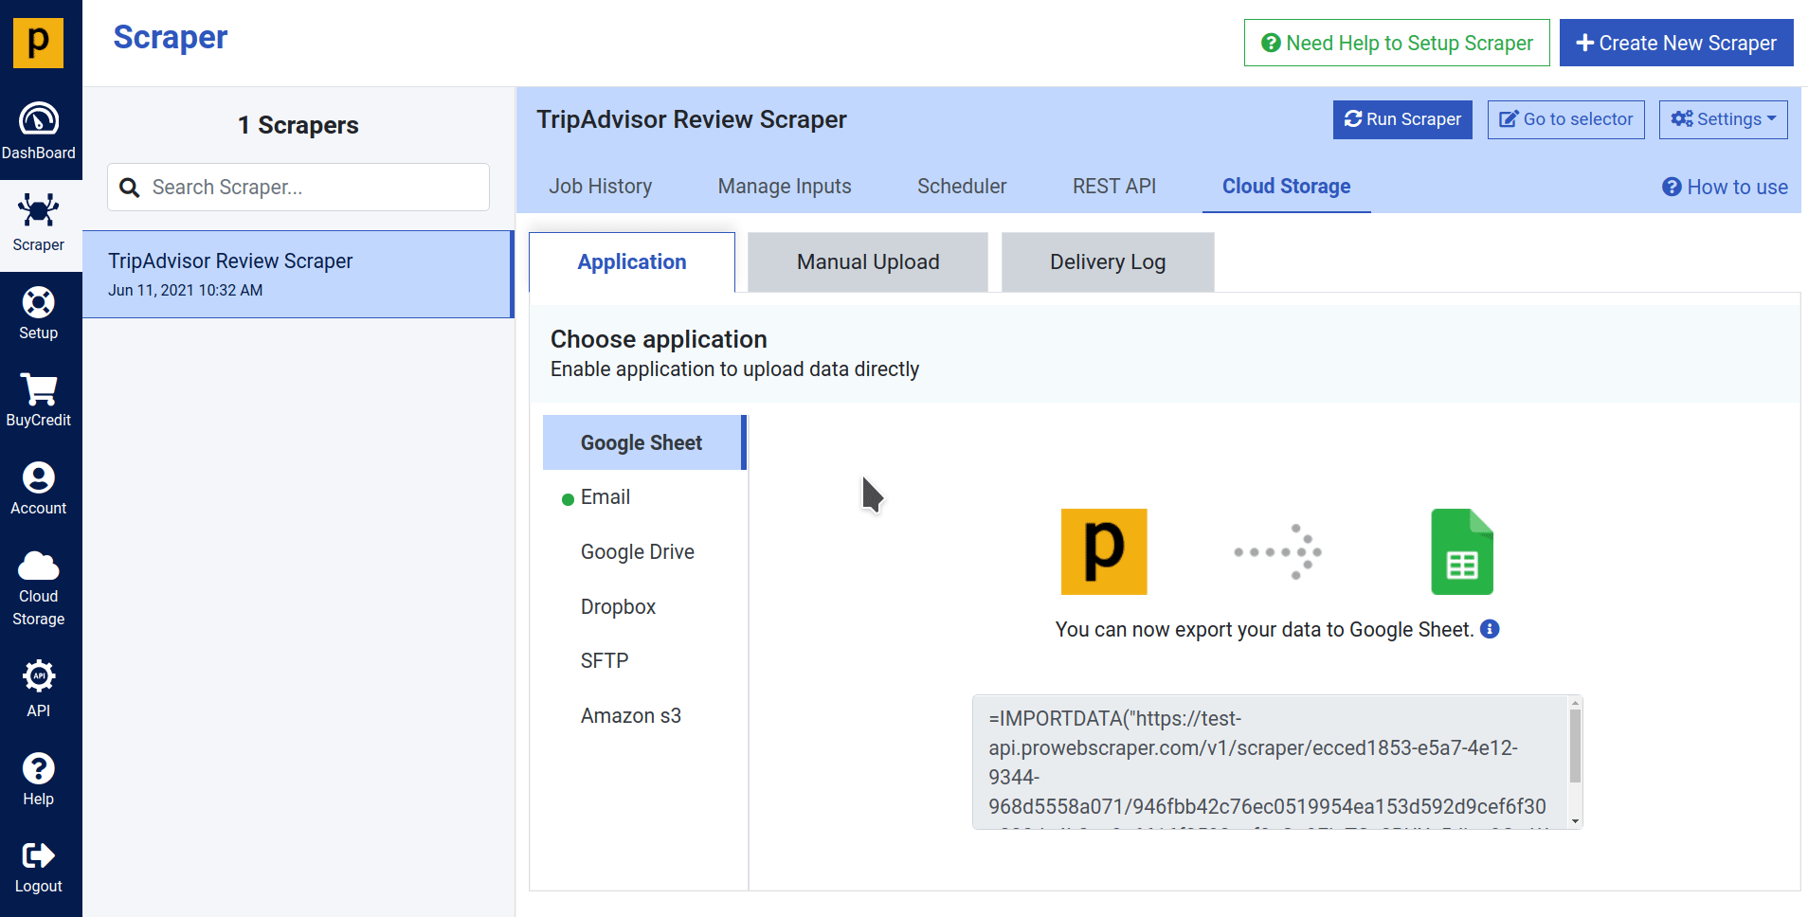Choose Google Drive application

pyautogui.click(x=637, y=552)
